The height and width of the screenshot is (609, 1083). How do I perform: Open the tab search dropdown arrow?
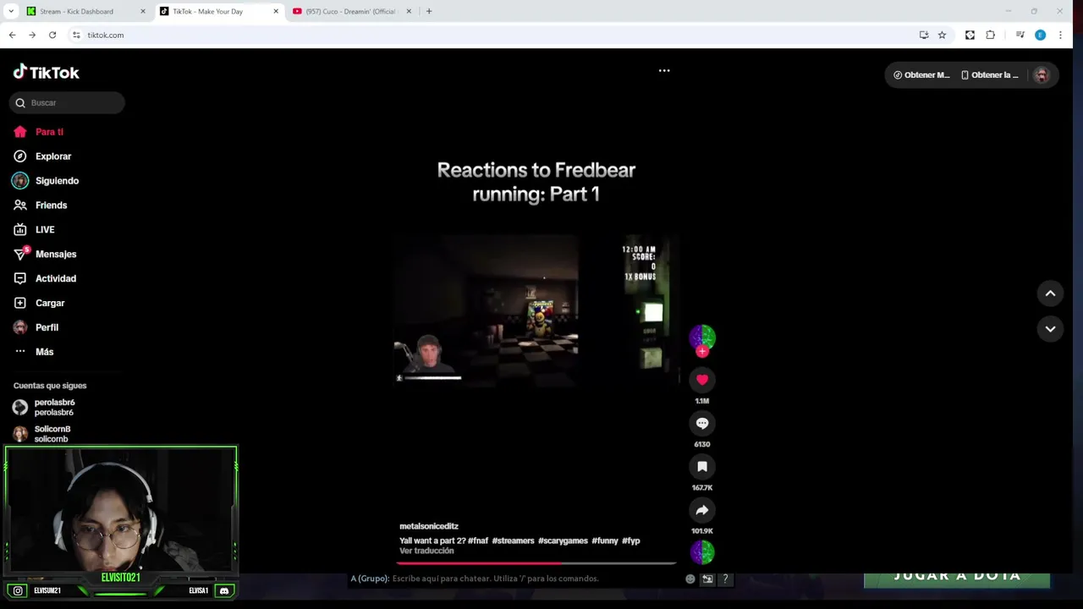pos(11,11)
